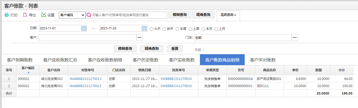Select the 客户账款商品明细 tab
Screen dimensions: 358x108
coord(222,60)
